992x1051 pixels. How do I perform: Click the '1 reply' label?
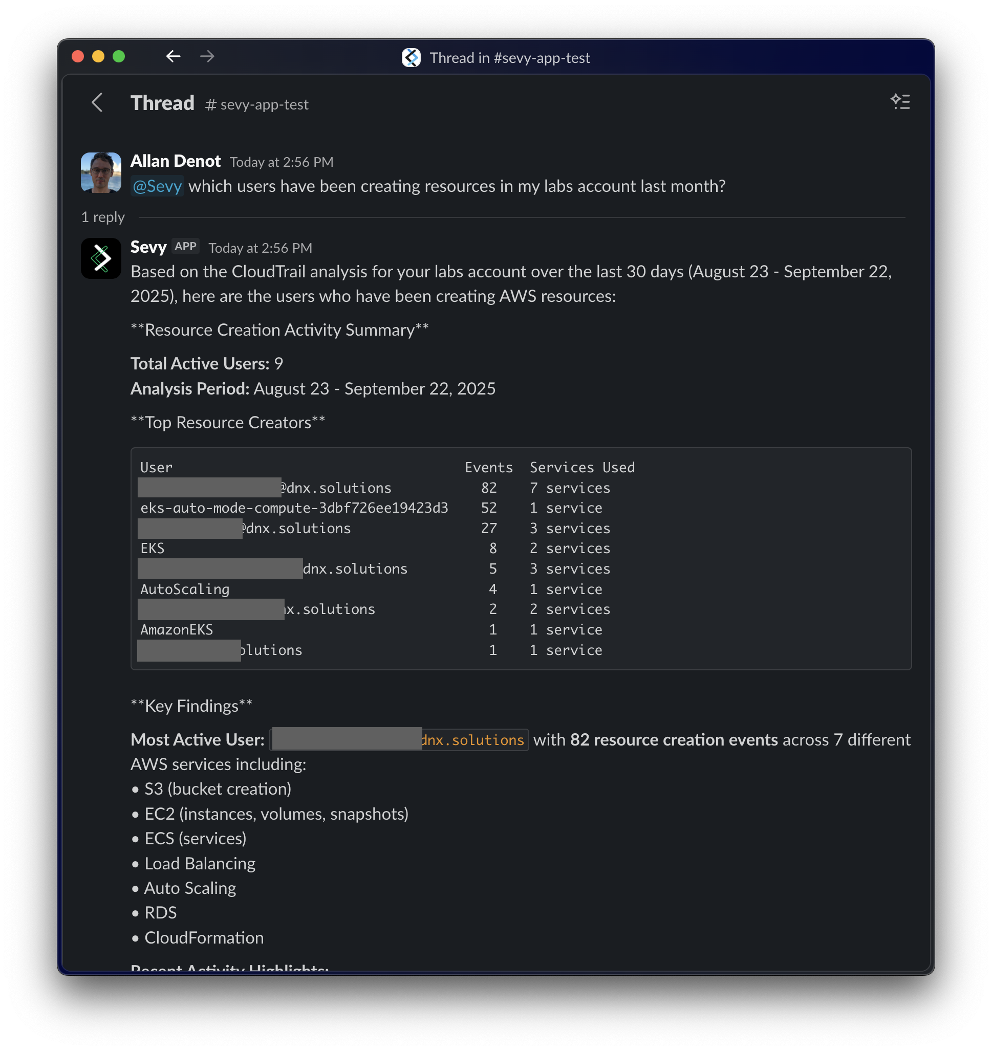click(x=103, y=217)
